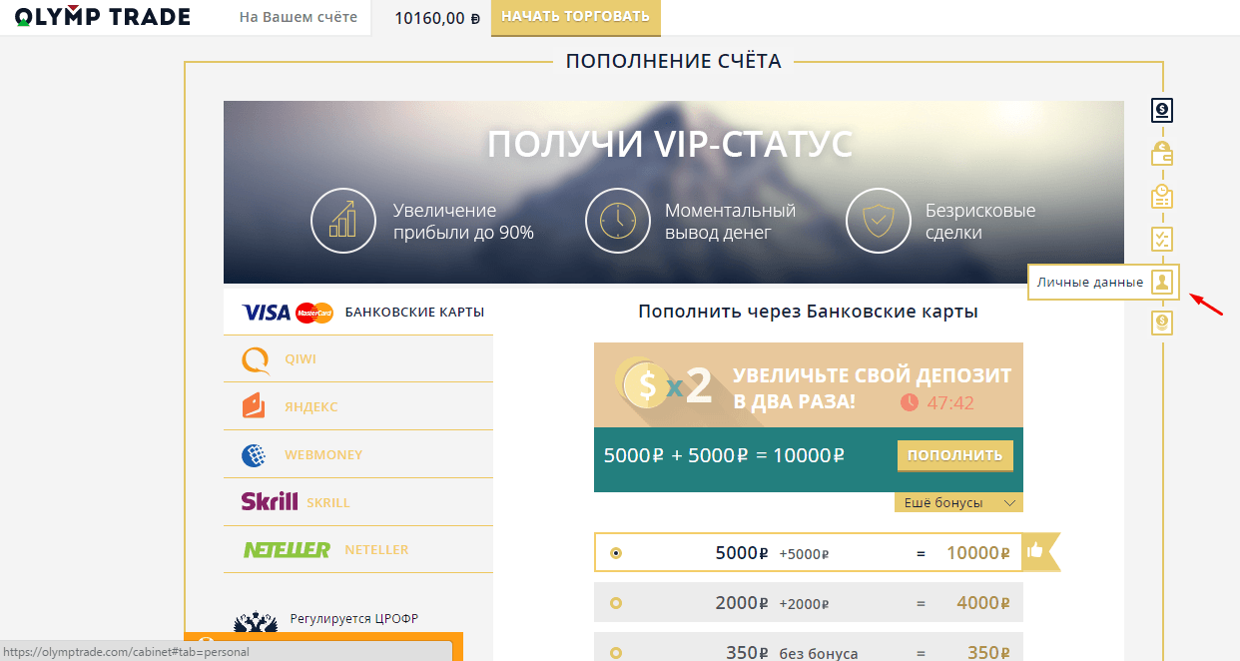
Task: Click the Начать торговать button
Action: (575, 17)
